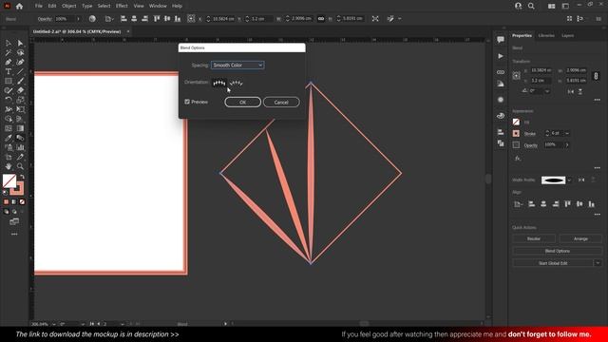The width and height of the screenshot is (608, 342).
Task: Open the Width Profile dropdown
Action: click(x=569, y=180)
